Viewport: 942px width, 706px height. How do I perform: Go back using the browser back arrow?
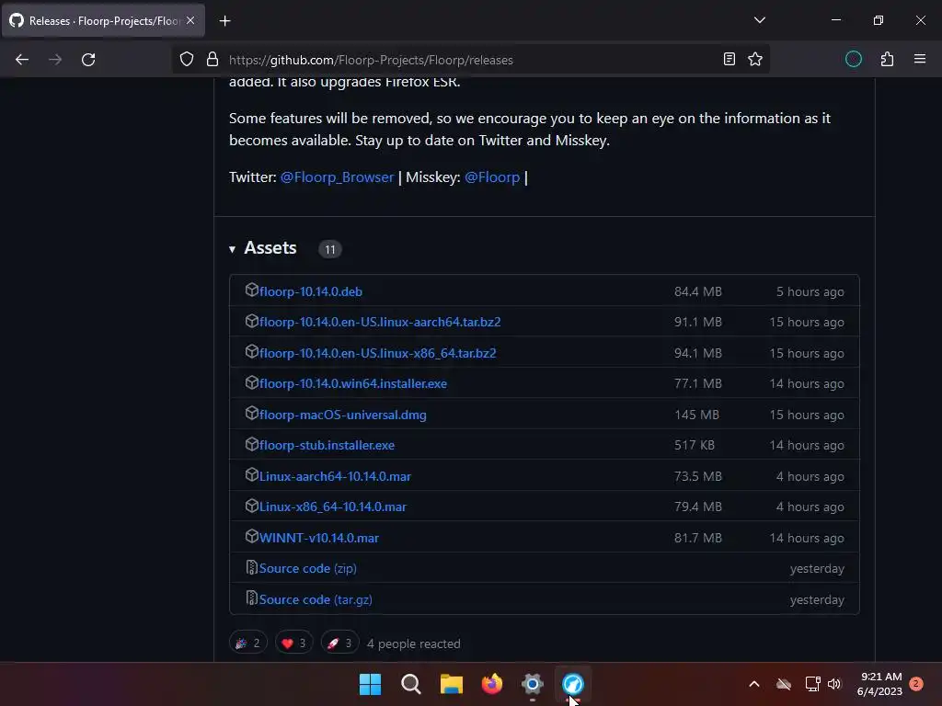(22, 60)
